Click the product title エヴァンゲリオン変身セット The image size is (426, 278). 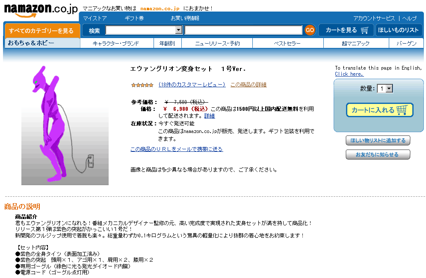pos(188,69)
